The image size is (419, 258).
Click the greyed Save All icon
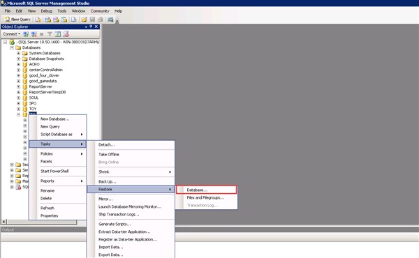pyautogui.click(x=100, y=20)
